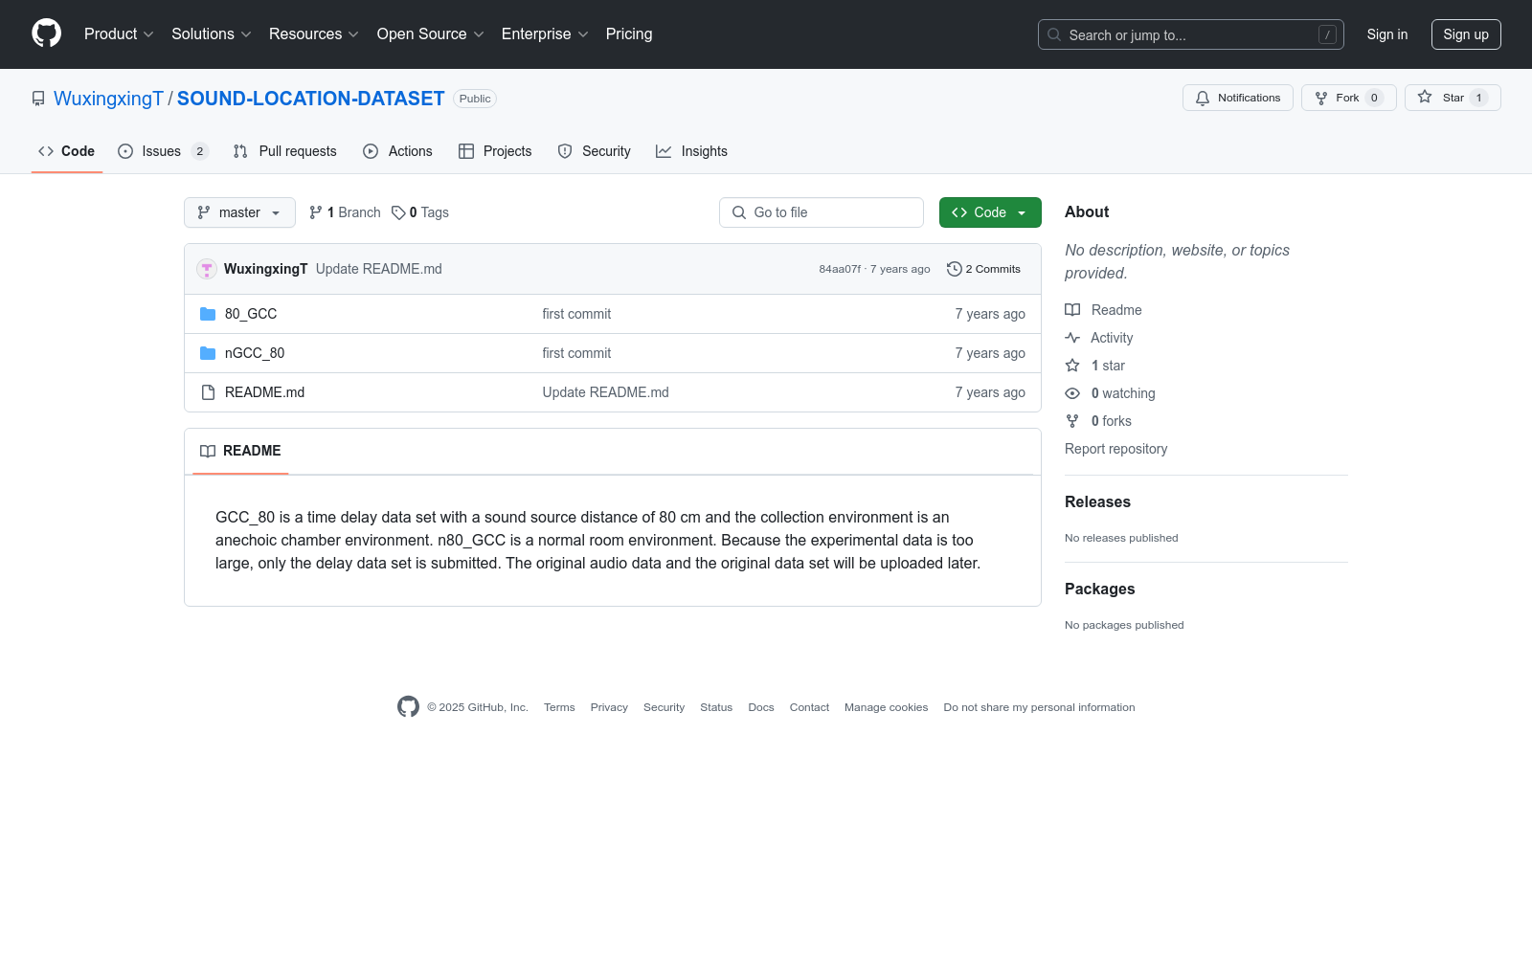Click the bell icon in Notifications button
This screenshot has height=957, width=1532.
click(x=1203, y=98)
